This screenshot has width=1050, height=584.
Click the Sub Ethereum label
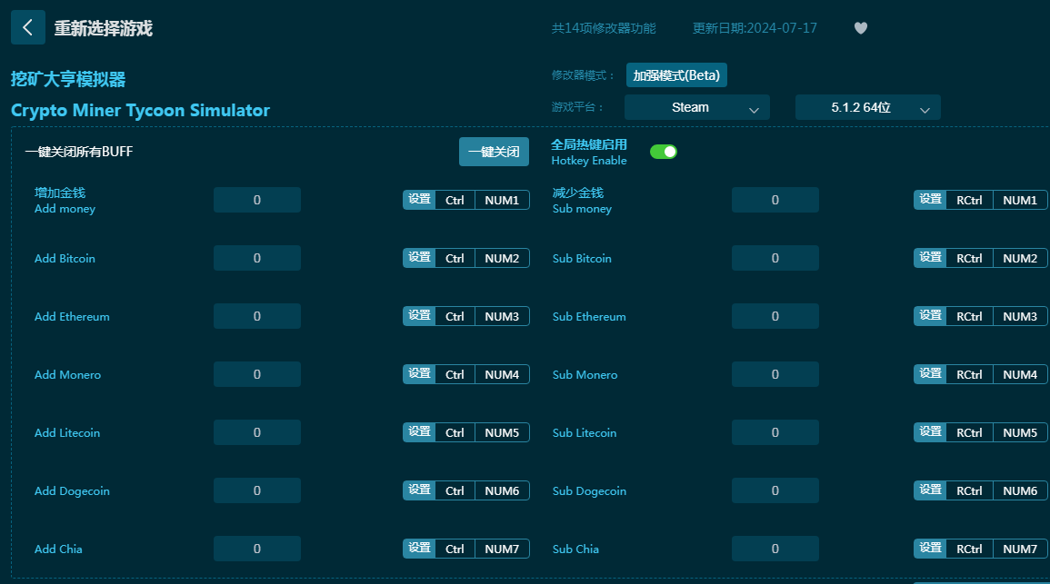pos(589,317)
